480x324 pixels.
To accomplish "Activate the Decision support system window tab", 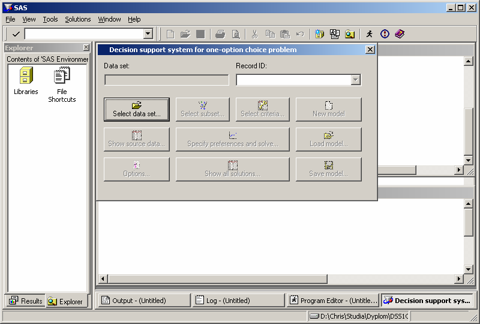I will click(x=428, y=301).
